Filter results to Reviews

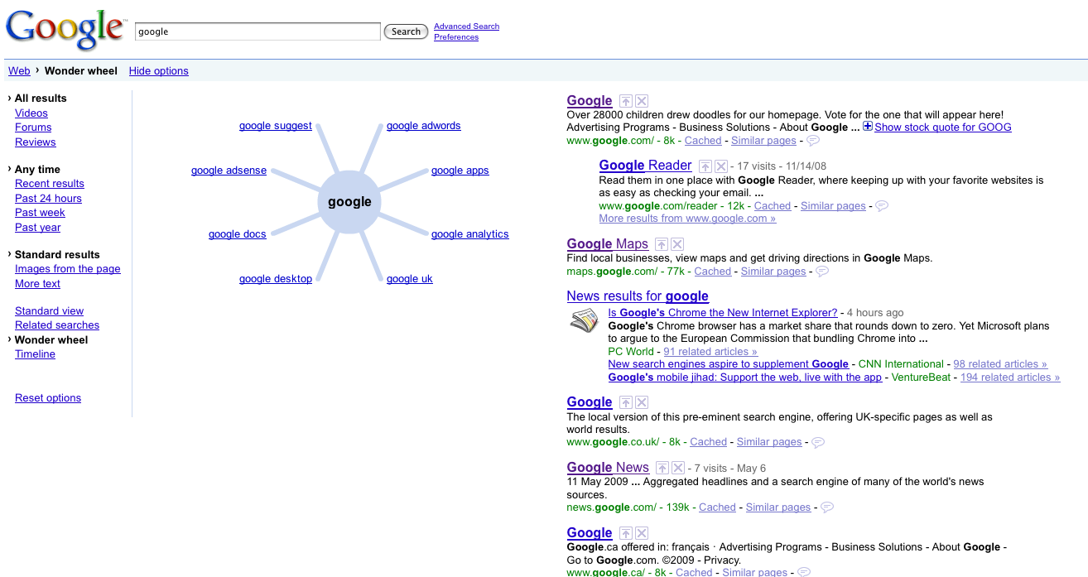[36, 142]
